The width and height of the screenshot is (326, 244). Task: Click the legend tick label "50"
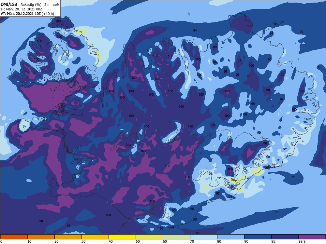138,241
